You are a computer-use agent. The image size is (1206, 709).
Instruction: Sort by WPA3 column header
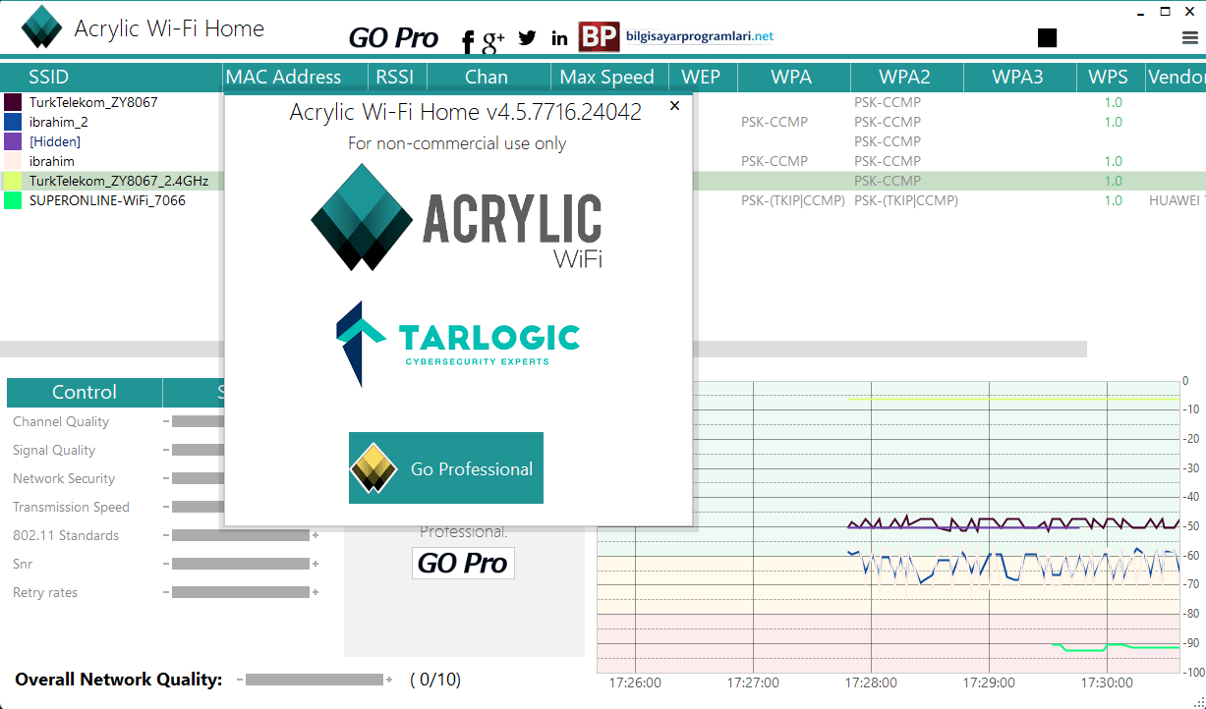(1018, 77)
